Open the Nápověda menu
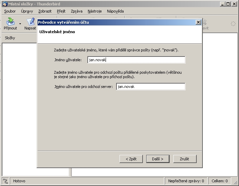This screenshot has height=186, width=239. coord(115,11)
